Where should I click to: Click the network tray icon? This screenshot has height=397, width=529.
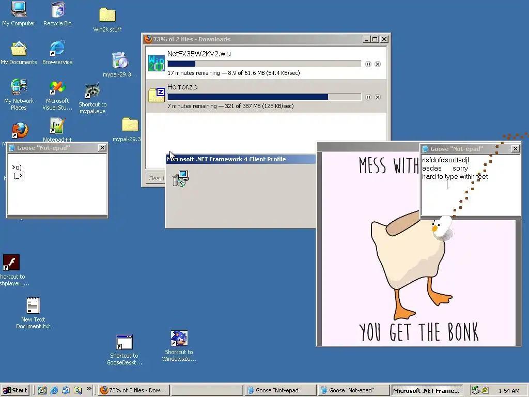[475, 390]
